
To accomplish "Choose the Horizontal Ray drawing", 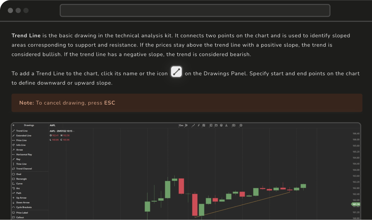I will 24,155.
